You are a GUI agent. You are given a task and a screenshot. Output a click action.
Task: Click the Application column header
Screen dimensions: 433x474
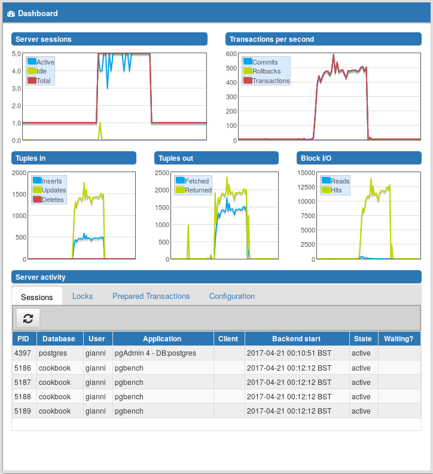pos(163,339)
